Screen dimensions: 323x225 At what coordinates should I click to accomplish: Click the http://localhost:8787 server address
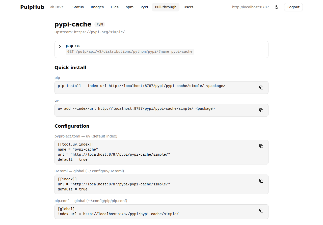250,7
